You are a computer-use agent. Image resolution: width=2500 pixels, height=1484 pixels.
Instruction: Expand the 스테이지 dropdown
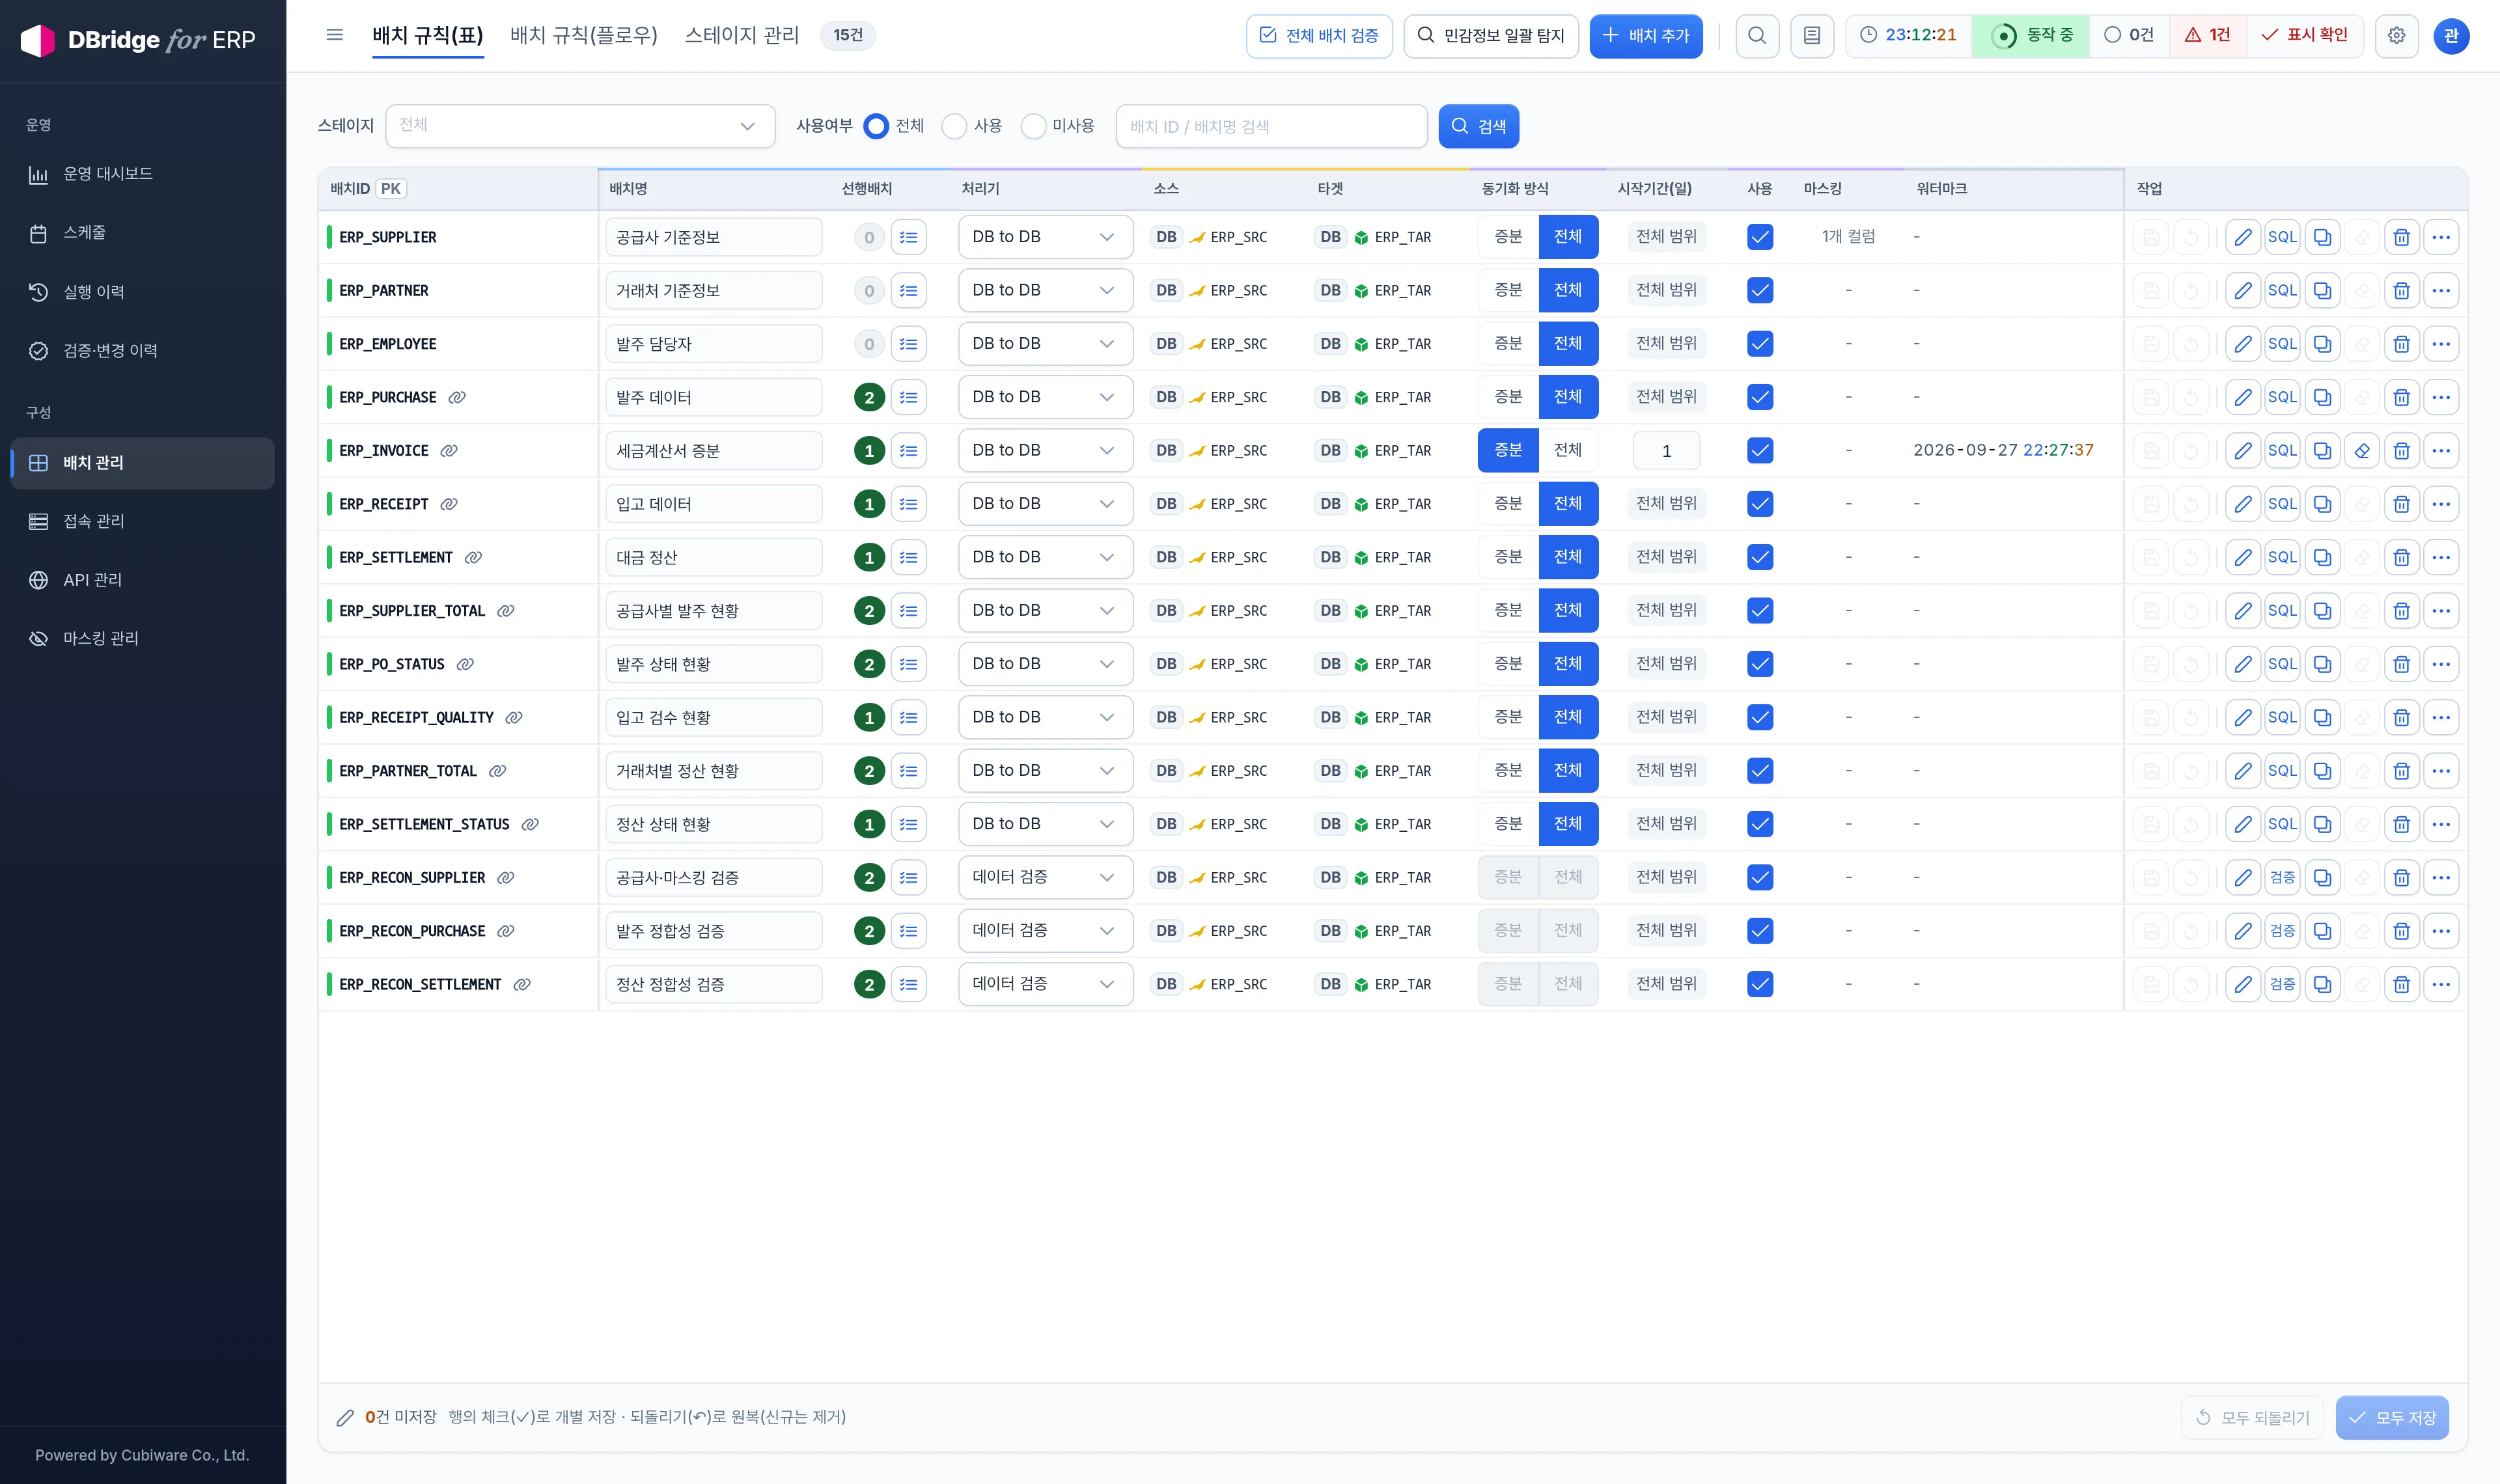click(580, 126)
